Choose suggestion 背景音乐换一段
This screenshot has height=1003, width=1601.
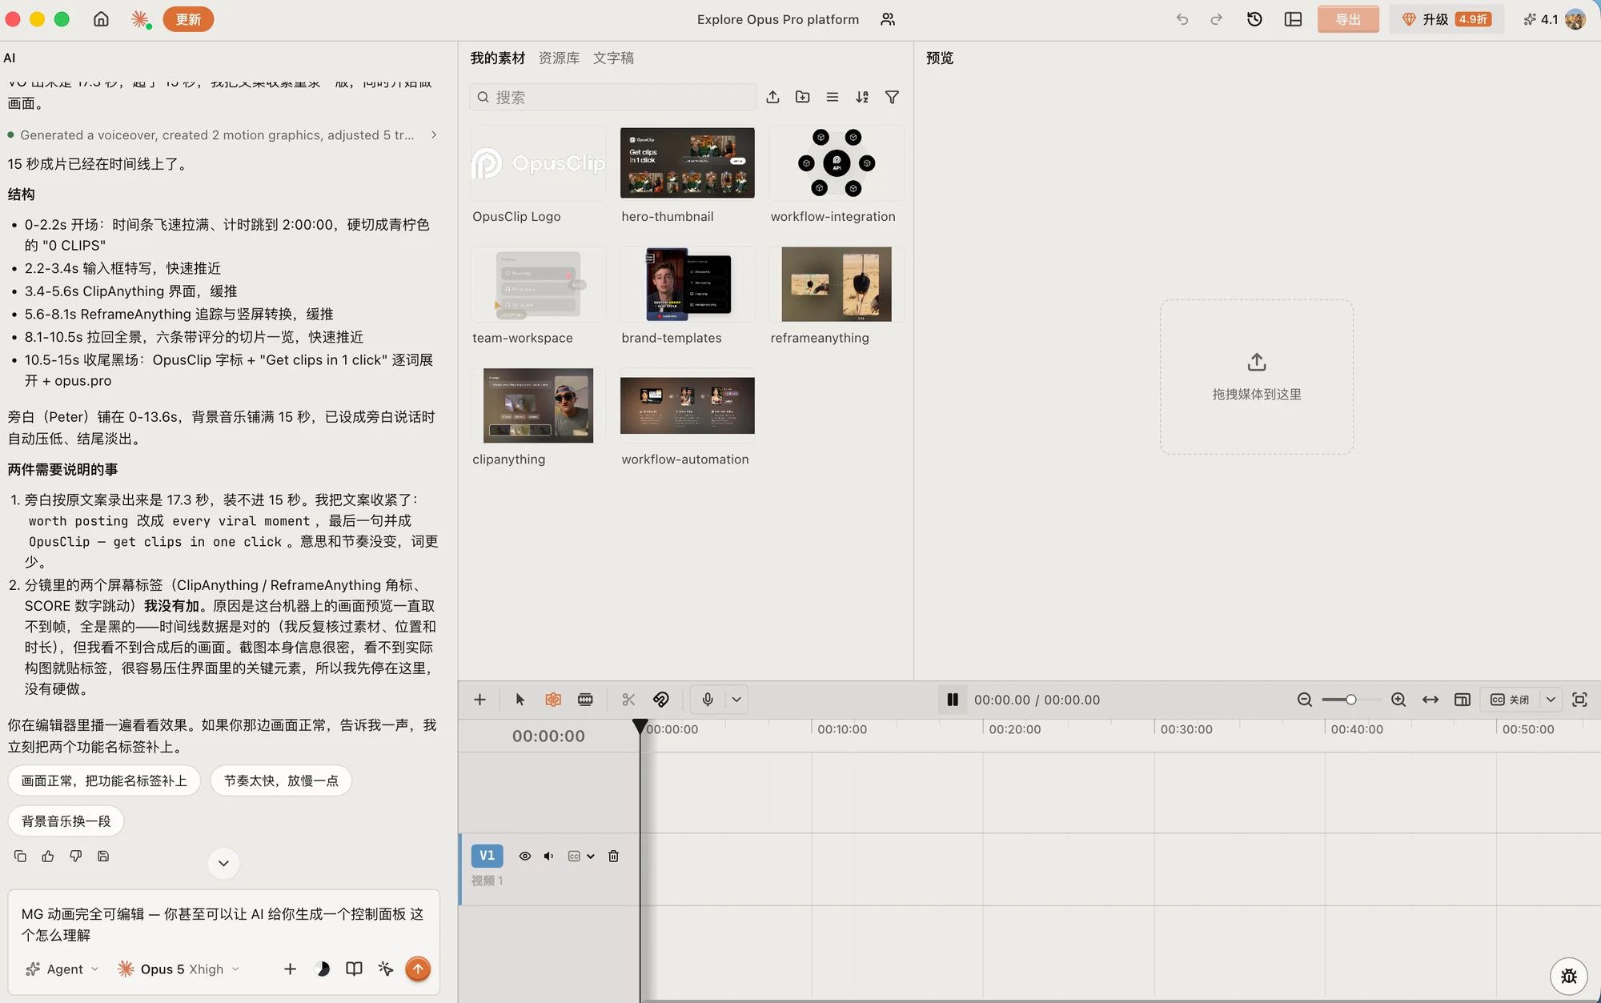(x=66, y=821)
